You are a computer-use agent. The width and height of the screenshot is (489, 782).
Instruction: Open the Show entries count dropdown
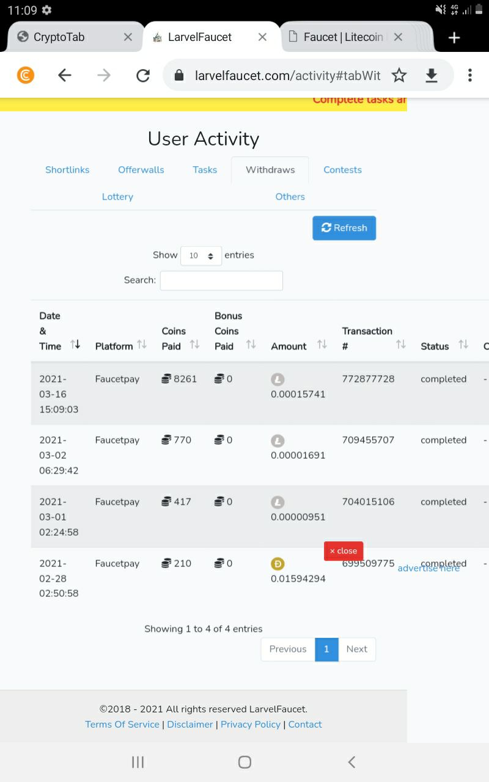pos(201,255)
